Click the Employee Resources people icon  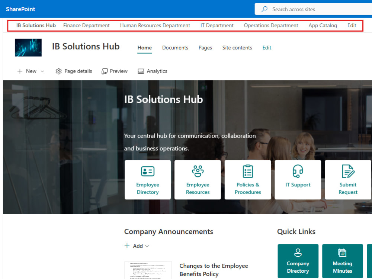(x=198, y=171)
